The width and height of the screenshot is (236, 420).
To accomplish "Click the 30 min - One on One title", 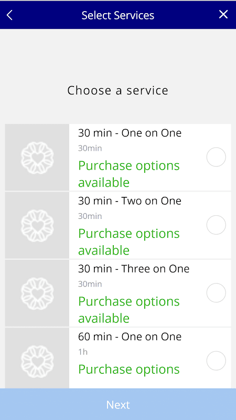I will click(x=130, y=133).
